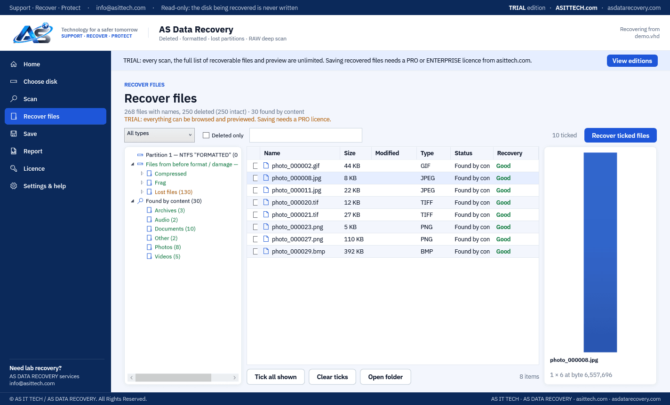The image size is (670, 405).
Task: Tick the checkbox for photo_000027.png
Action: [x=255, y=239]
